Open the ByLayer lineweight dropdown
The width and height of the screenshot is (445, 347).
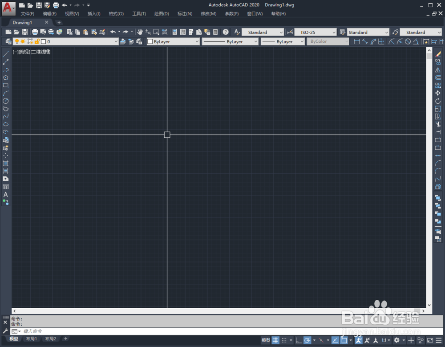(302, 41)
